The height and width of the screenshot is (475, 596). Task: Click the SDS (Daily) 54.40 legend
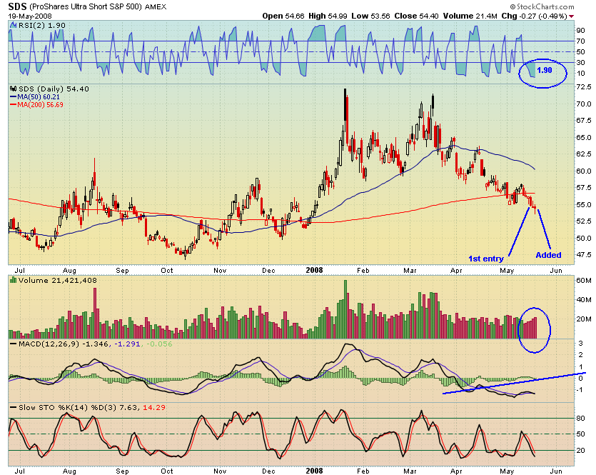point(54,89)
